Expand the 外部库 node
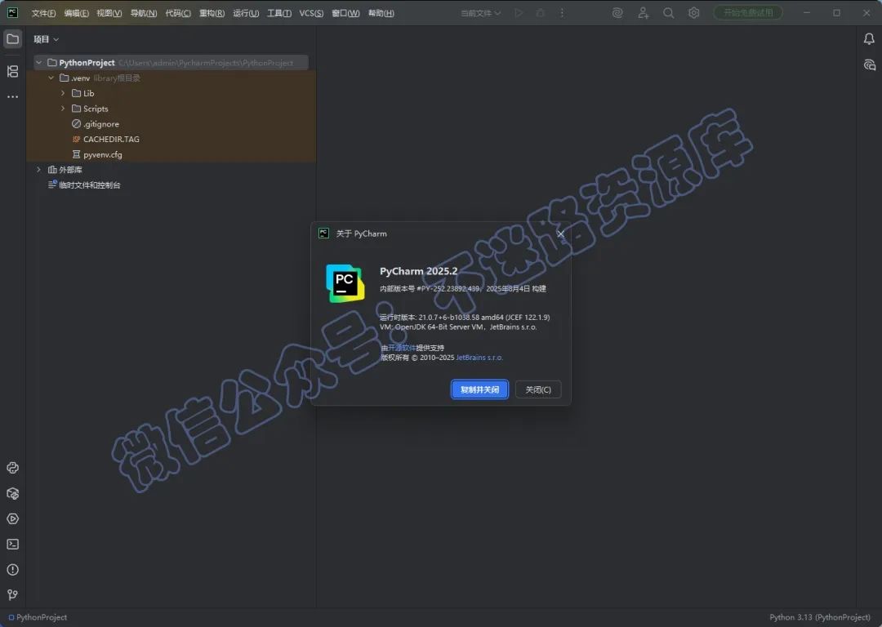 pos(39,169)
